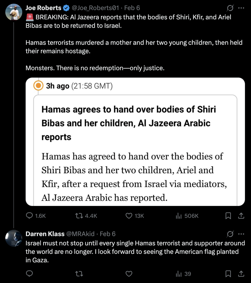Open Grok icon on Joe Roberts' post
The image size is (251, 283).
[x=230, y=8]
